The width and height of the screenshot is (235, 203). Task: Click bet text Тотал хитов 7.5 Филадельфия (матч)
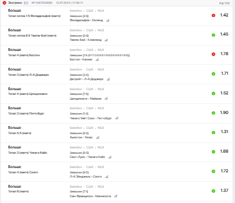click(x=34, y=16)
